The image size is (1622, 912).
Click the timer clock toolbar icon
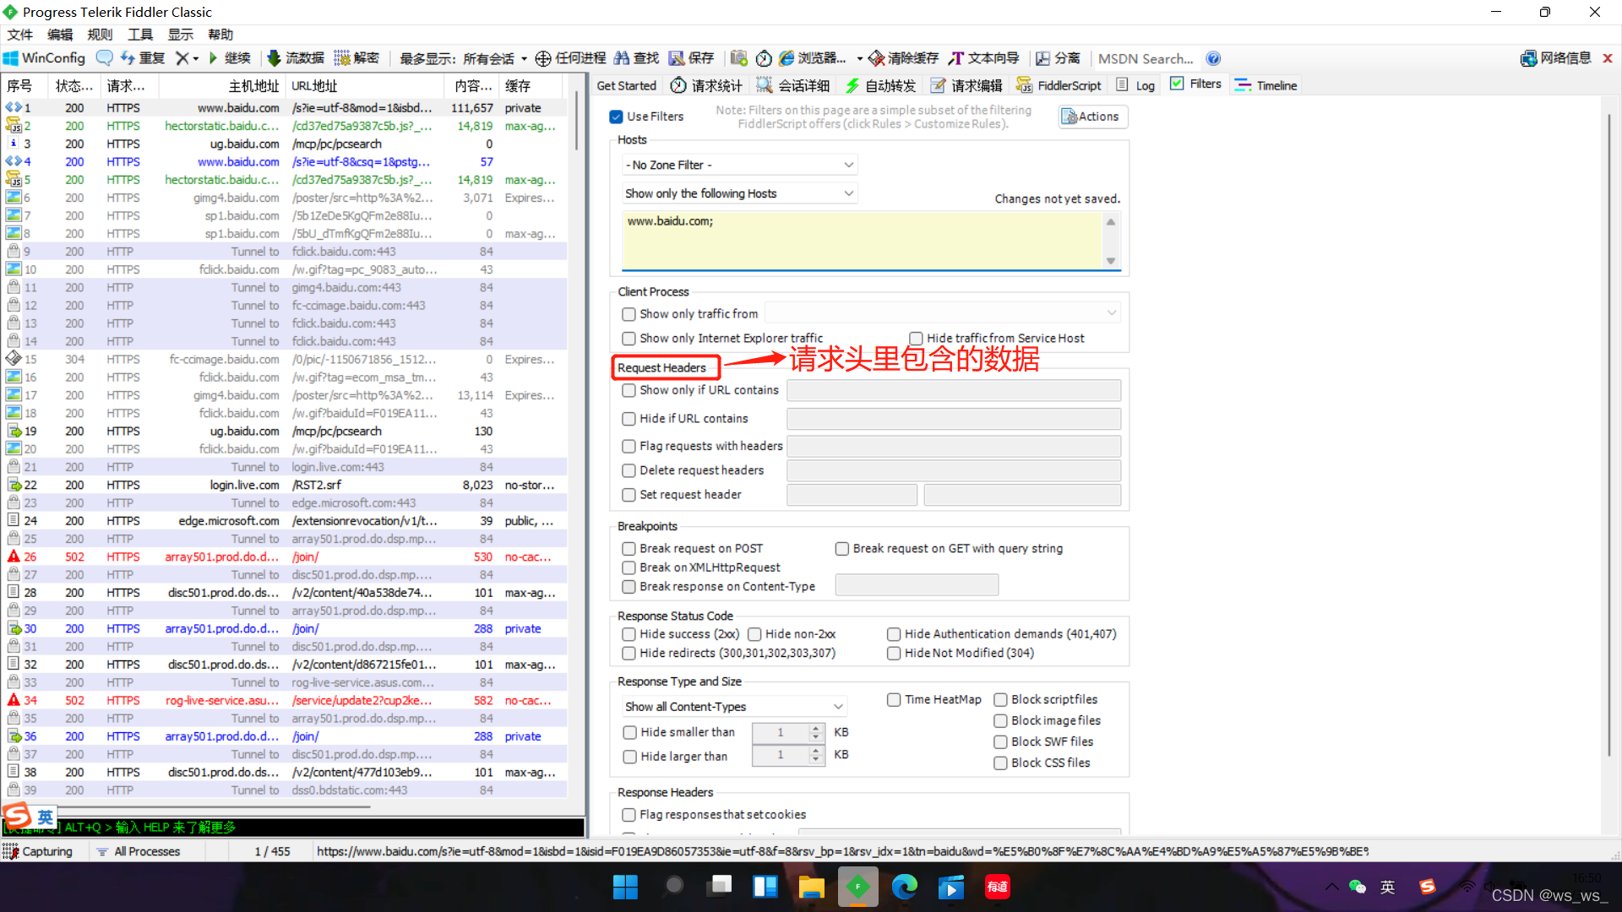coord(764,58)
